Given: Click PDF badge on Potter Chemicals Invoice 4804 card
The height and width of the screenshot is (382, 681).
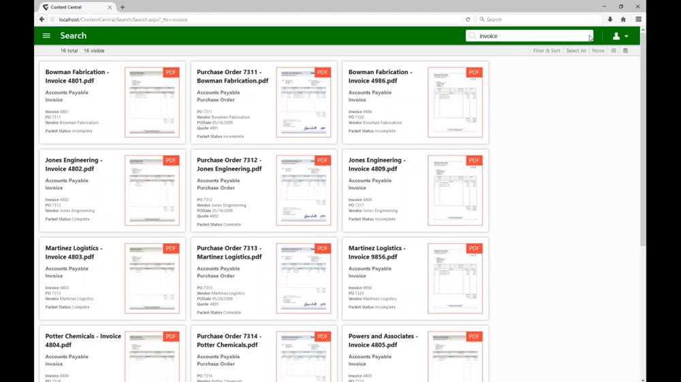Looking at the screenshot, I should tap(171, 336).
